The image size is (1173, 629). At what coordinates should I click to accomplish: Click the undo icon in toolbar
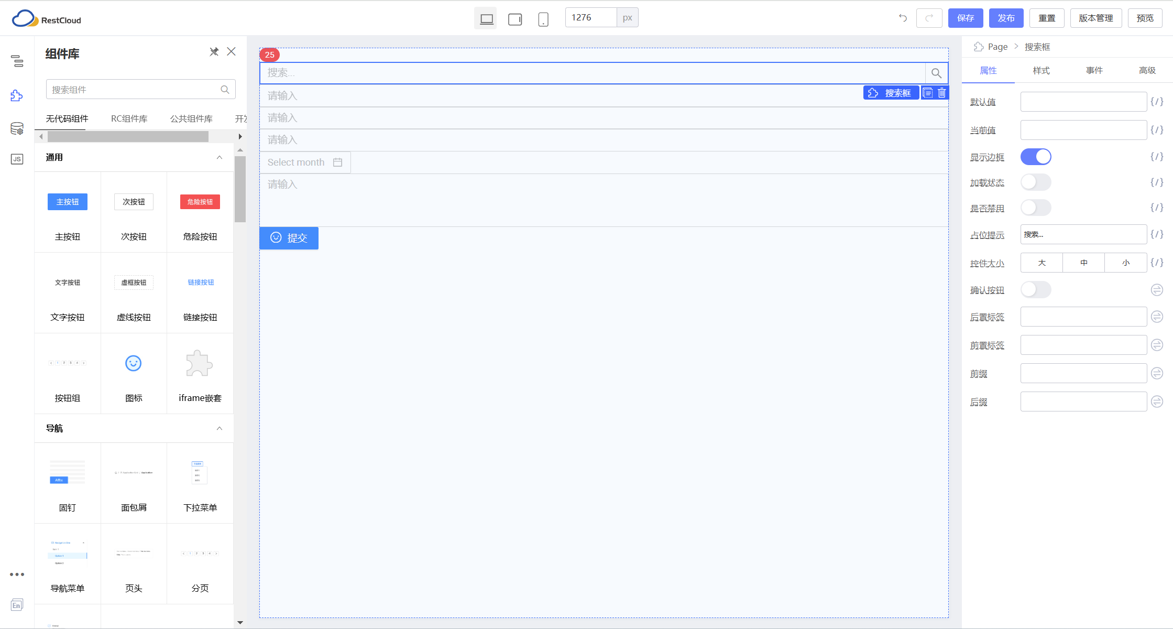pos(902,19)
